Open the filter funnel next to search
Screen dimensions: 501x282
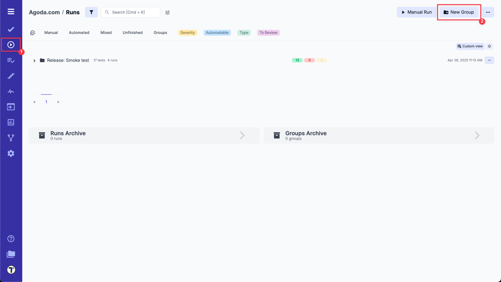(x=91, y=12)
